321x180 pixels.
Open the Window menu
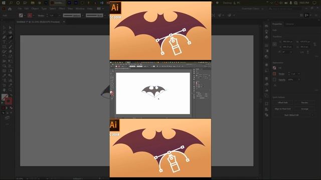80,9
